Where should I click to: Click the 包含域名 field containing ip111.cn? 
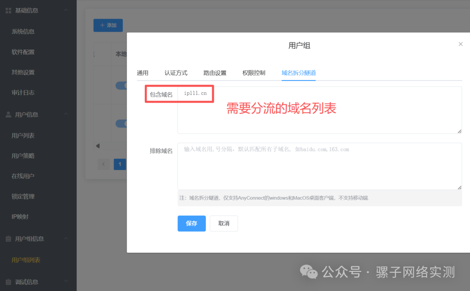coord(195,94)
